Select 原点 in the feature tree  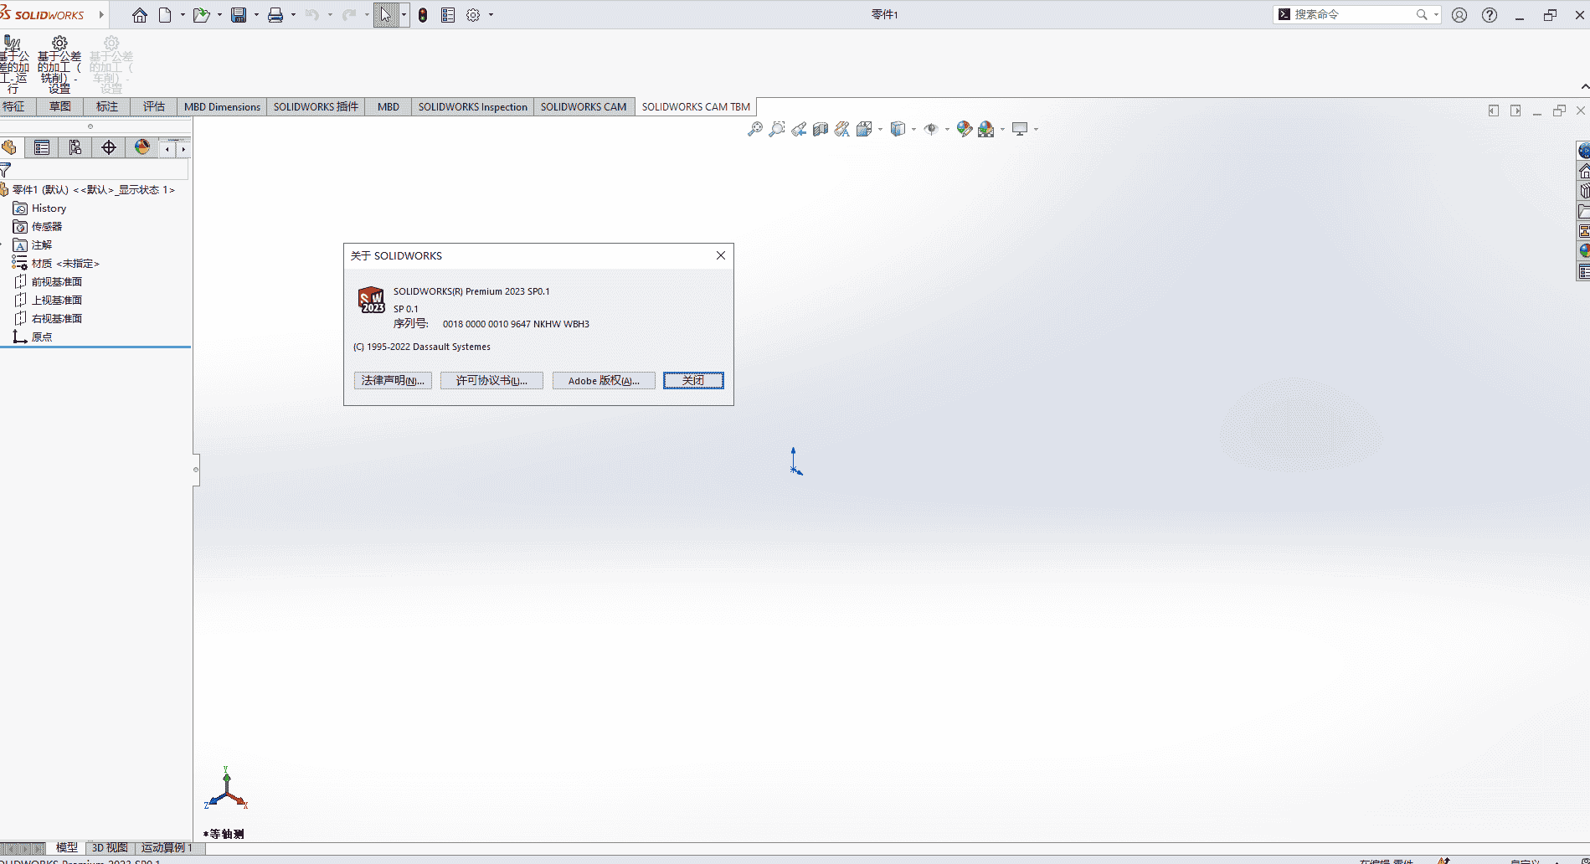42,337
